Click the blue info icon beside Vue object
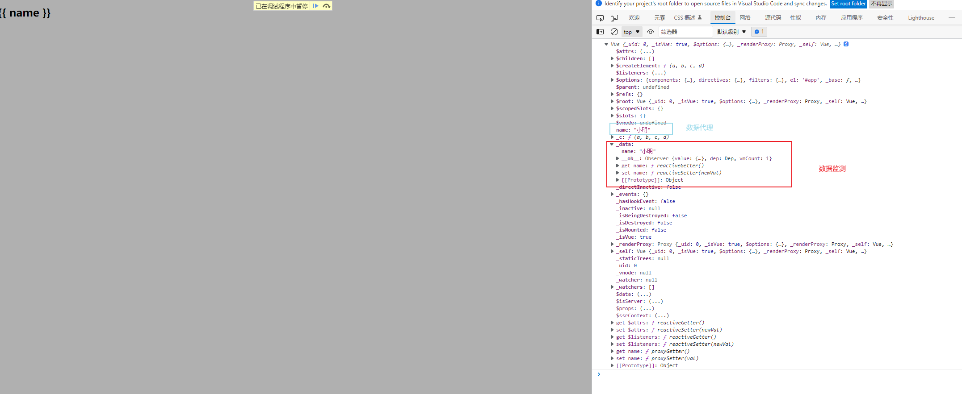Screen dimensions: 962x394 pyautogui.click(x=846, y=44)
